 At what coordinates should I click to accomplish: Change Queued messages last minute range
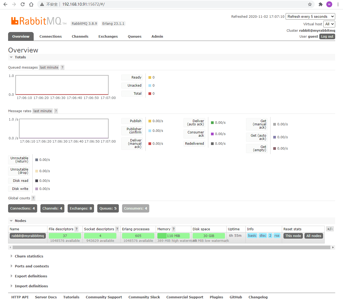[49, 68]
